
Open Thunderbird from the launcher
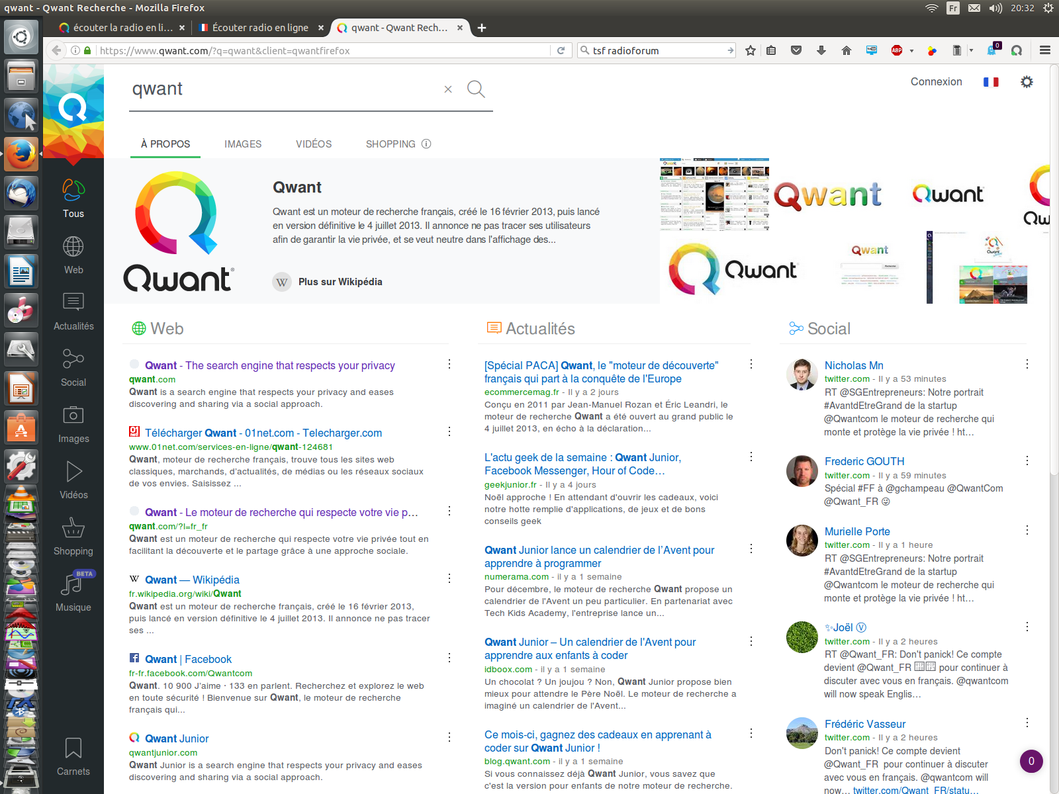pyautogui.click(x=21, y=193)
